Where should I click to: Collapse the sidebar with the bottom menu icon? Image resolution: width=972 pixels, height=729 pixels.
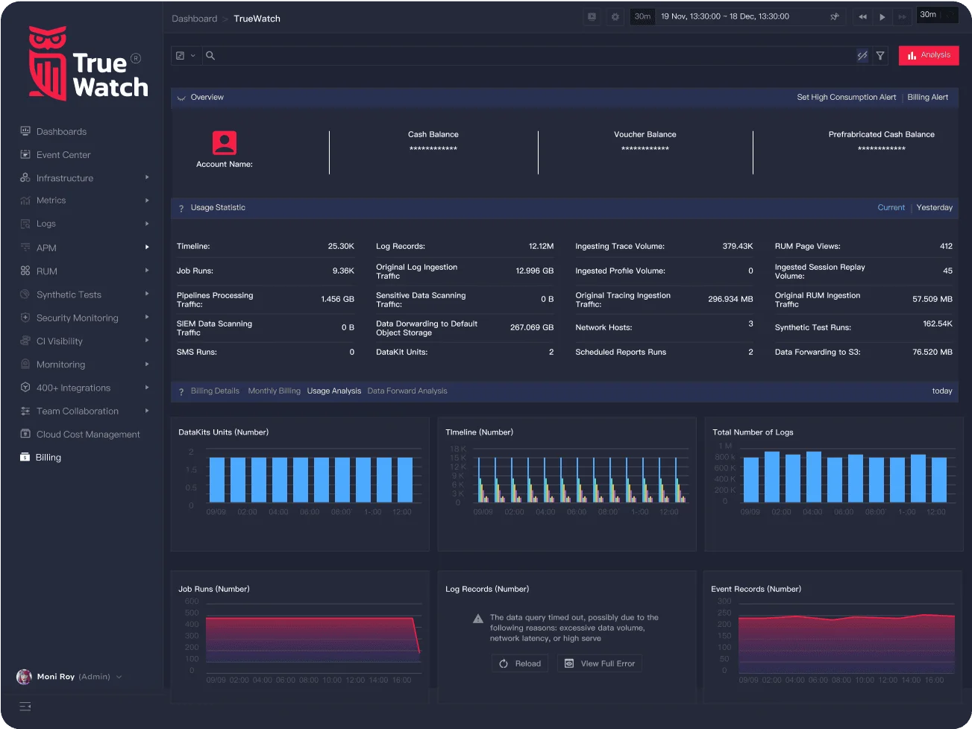click(x=25, y=707)
